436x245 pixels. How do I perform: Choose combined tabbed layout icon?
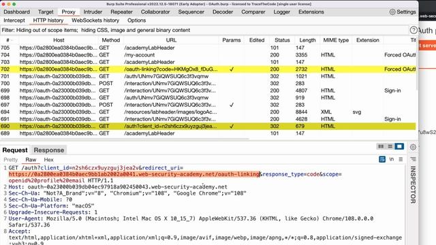[399, 146]
